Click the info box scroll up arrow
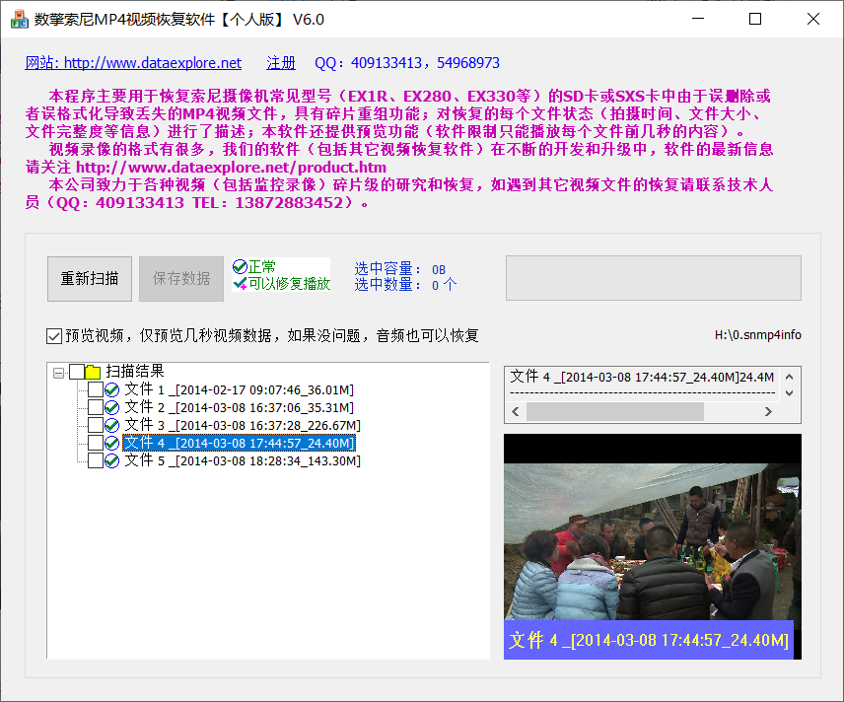 click(789, 377)
